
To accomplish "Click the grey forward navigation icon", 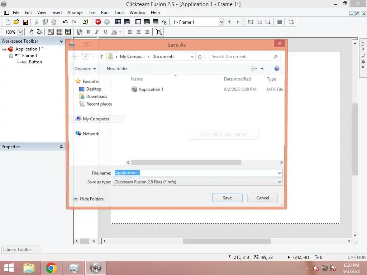I will tap(107, 22).
